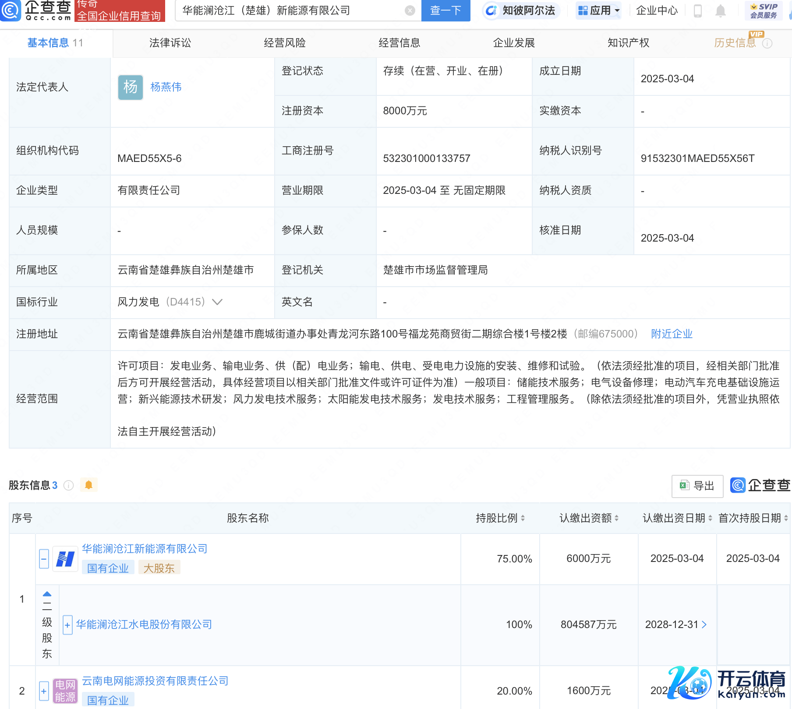Click the Huaneng Lancang shareholder logo

coord(65,559)
